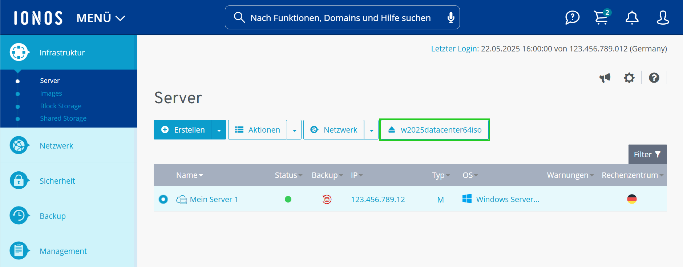This screenshot has width=683, height=267.
Task: Click IP address 123.456.789.12
Action: pos(378,199)
